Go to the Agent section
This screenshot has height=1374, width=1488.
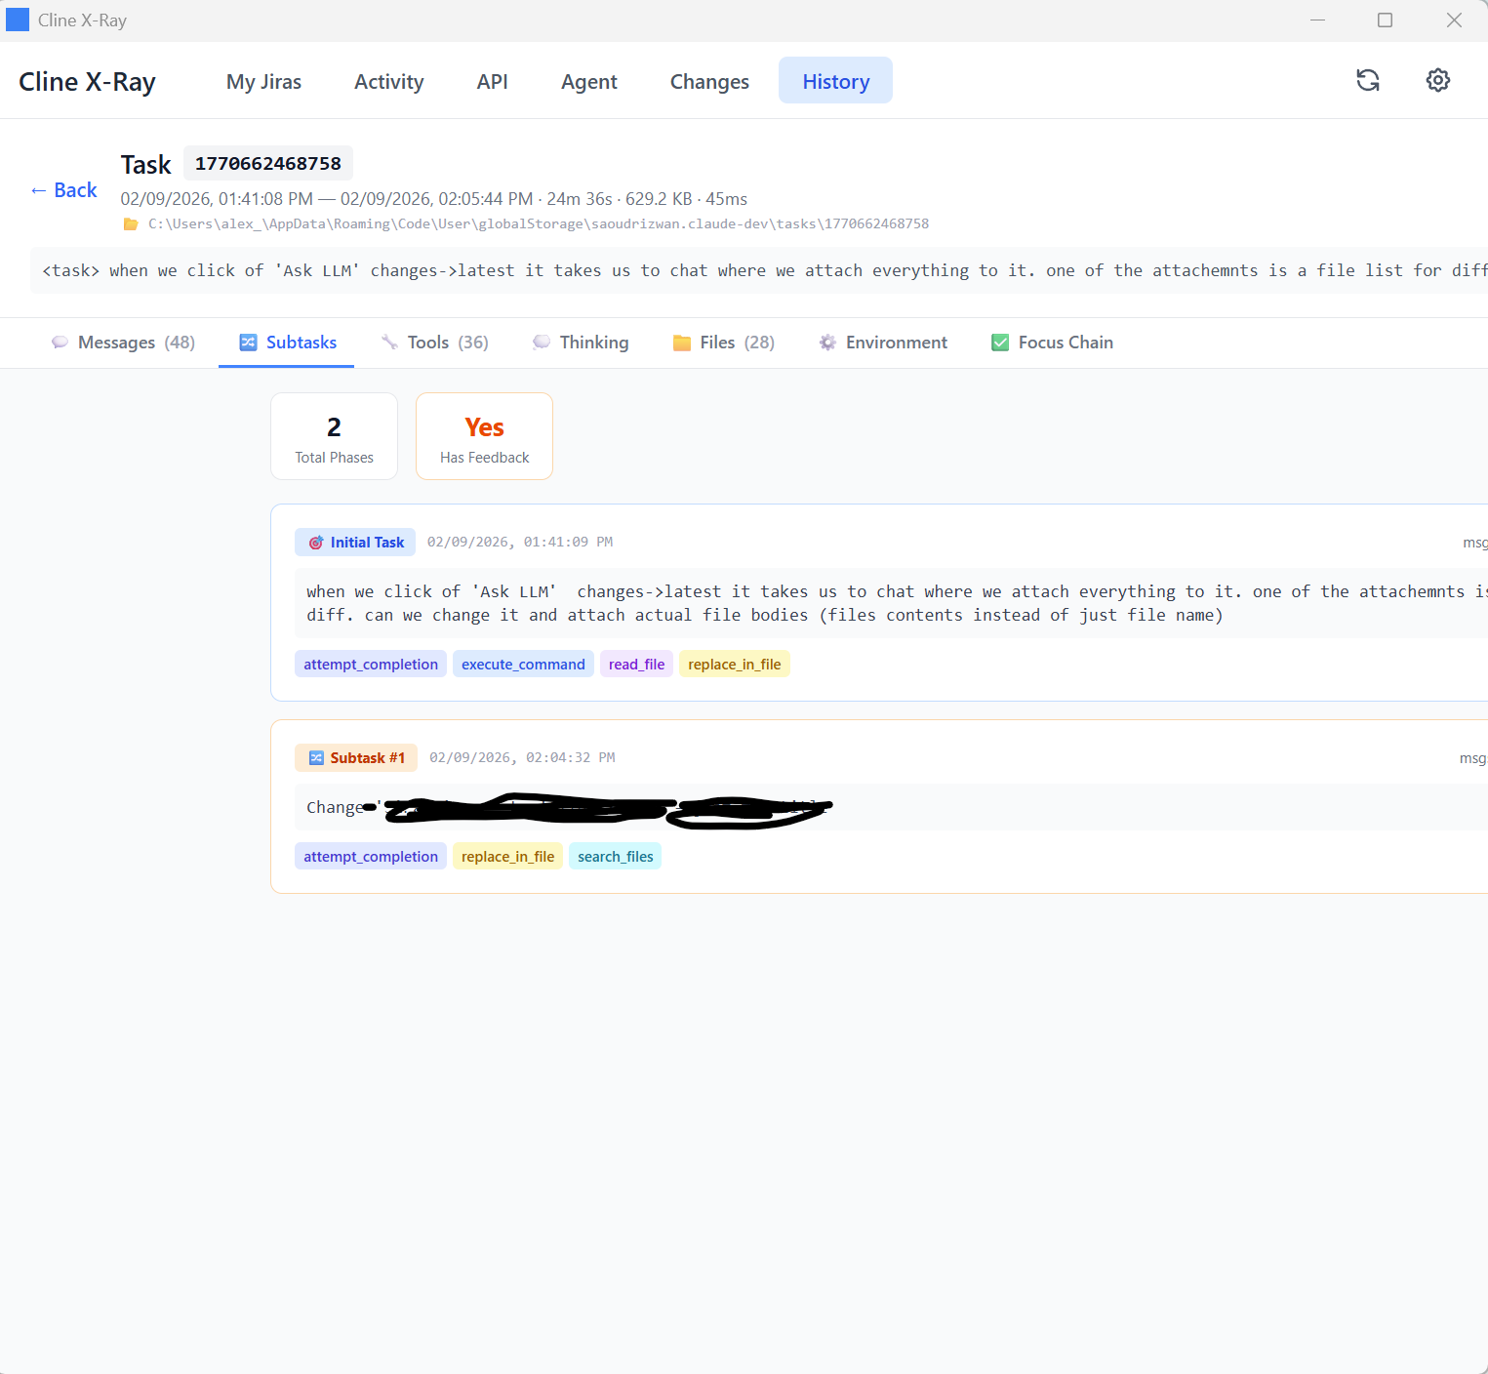(588, 82)
